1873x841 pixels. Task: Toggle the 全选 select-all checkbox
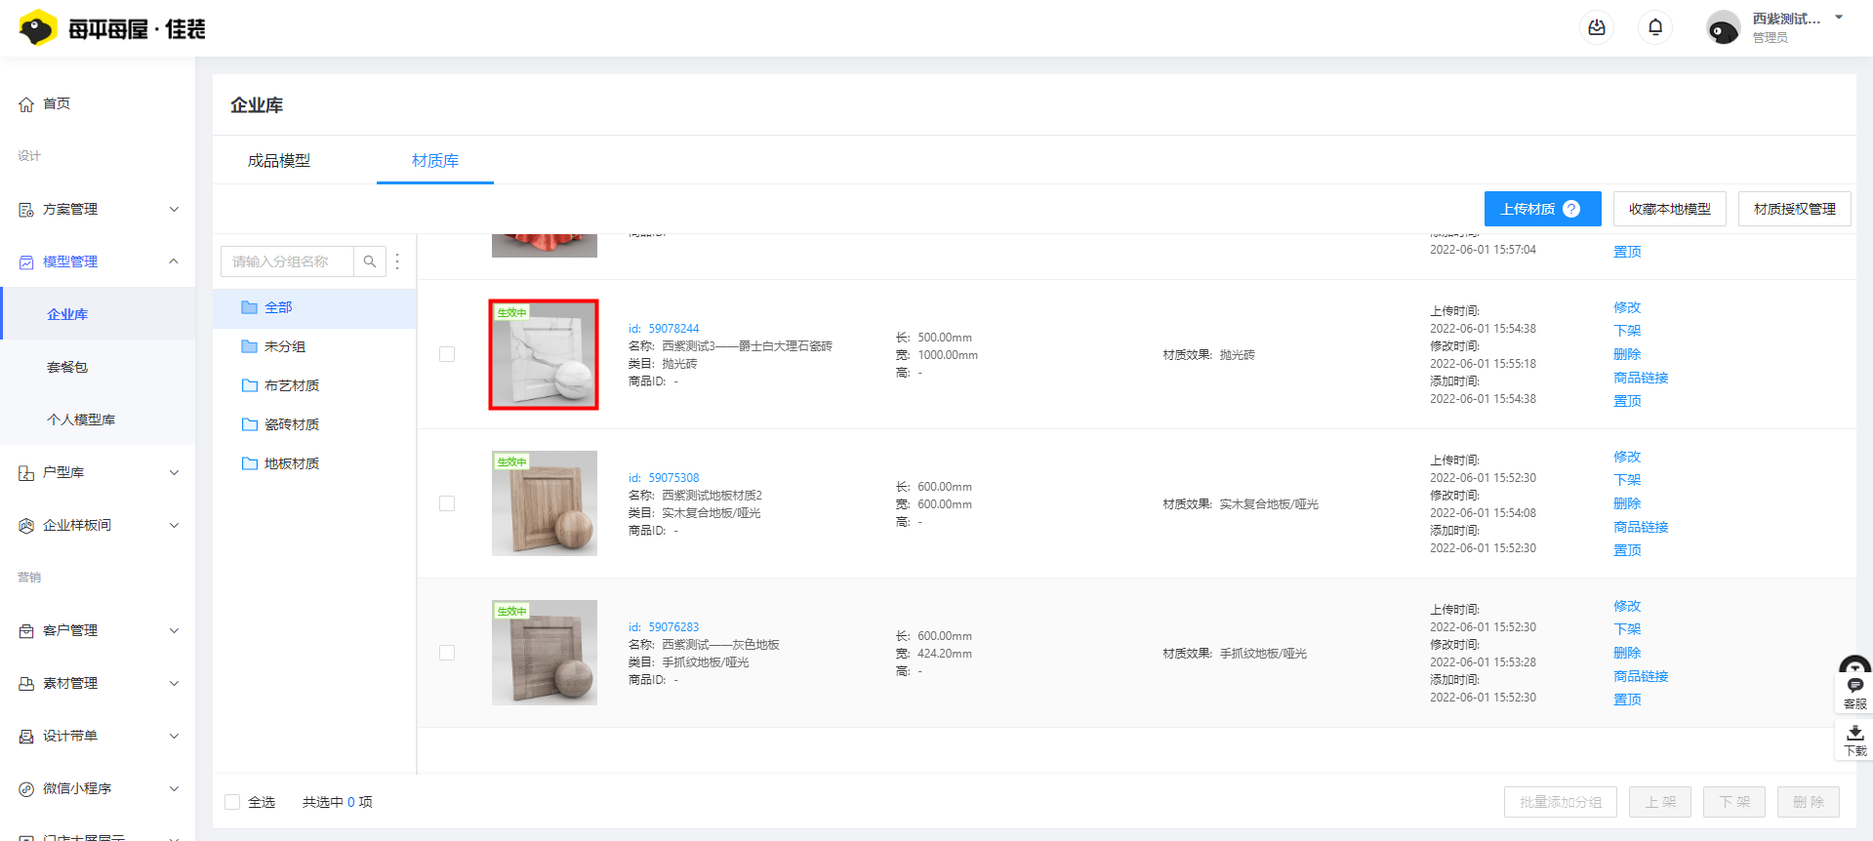[x=232, y=802]
